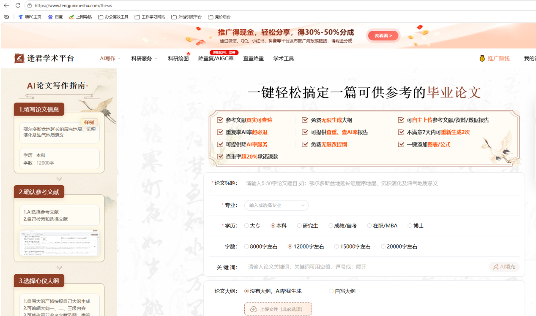The width and height of the screenshot is (536, 316).
Task: Click the down chevron below step 2 card
Action: pyautogui.click(x=59, y=267)
